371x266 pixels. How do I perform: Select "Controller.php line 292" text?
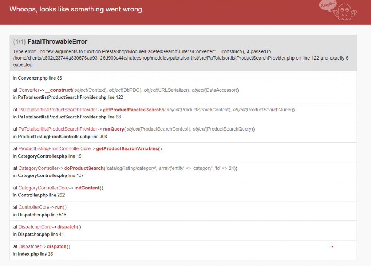tap(42, 195)
